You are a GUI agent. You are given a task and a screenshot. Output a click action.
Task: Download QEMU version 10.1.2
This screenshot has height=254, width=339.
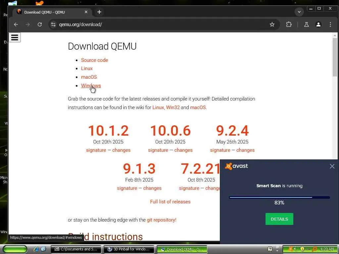108,131
